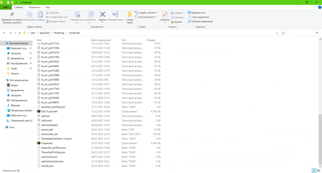
Task: Select the optionsshaders file
Action: pyautogui.click(x=50, y=125)
